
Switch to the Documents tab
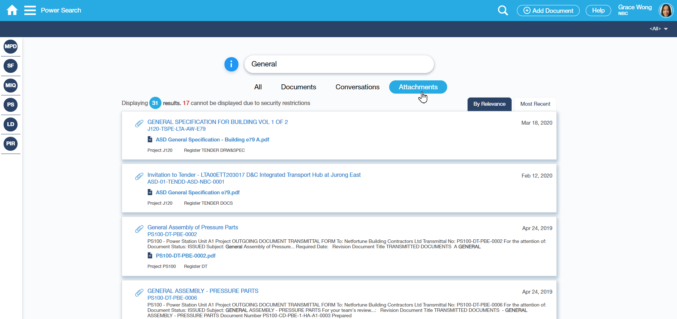pos(298,87)
